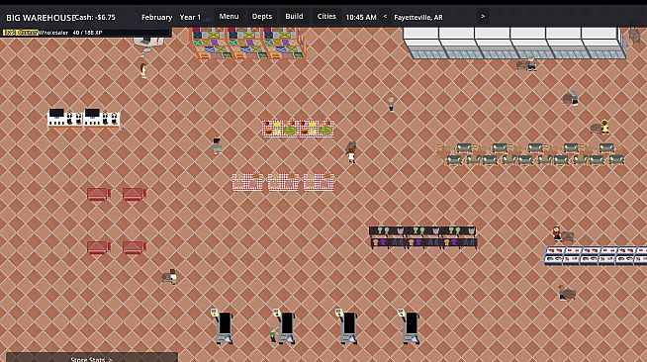647x362 pixels.
Task: Select the left checkered bakery table
Action: 247,182
